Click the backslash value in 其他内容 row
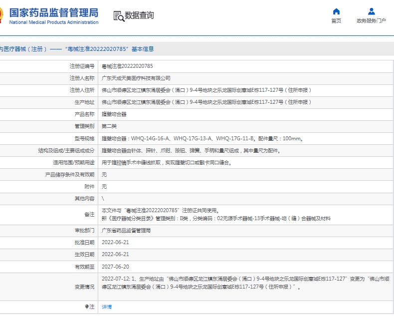 (103, 199)
